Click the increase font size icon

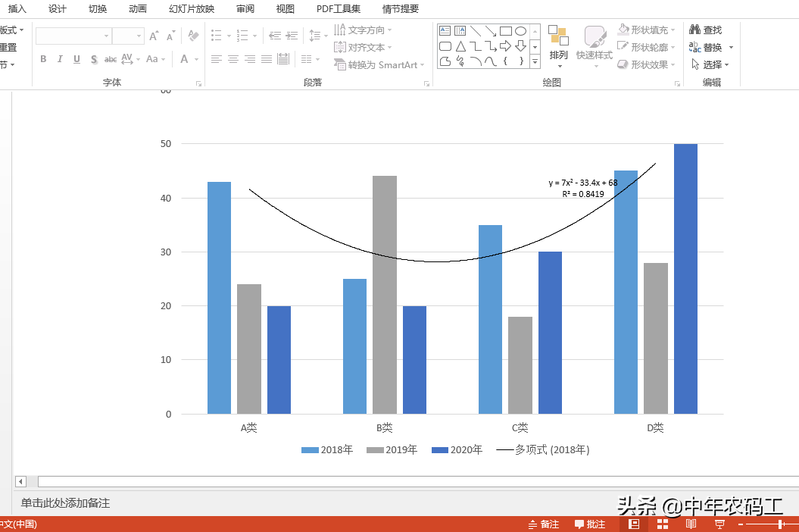(x=154, y=36)
